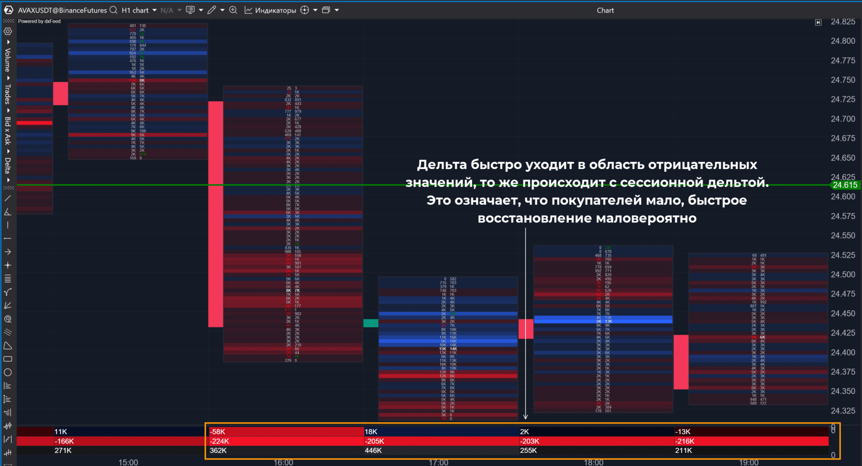Select the rectangle drawing tool
This screenshot has height=466, width=862.
8,359
